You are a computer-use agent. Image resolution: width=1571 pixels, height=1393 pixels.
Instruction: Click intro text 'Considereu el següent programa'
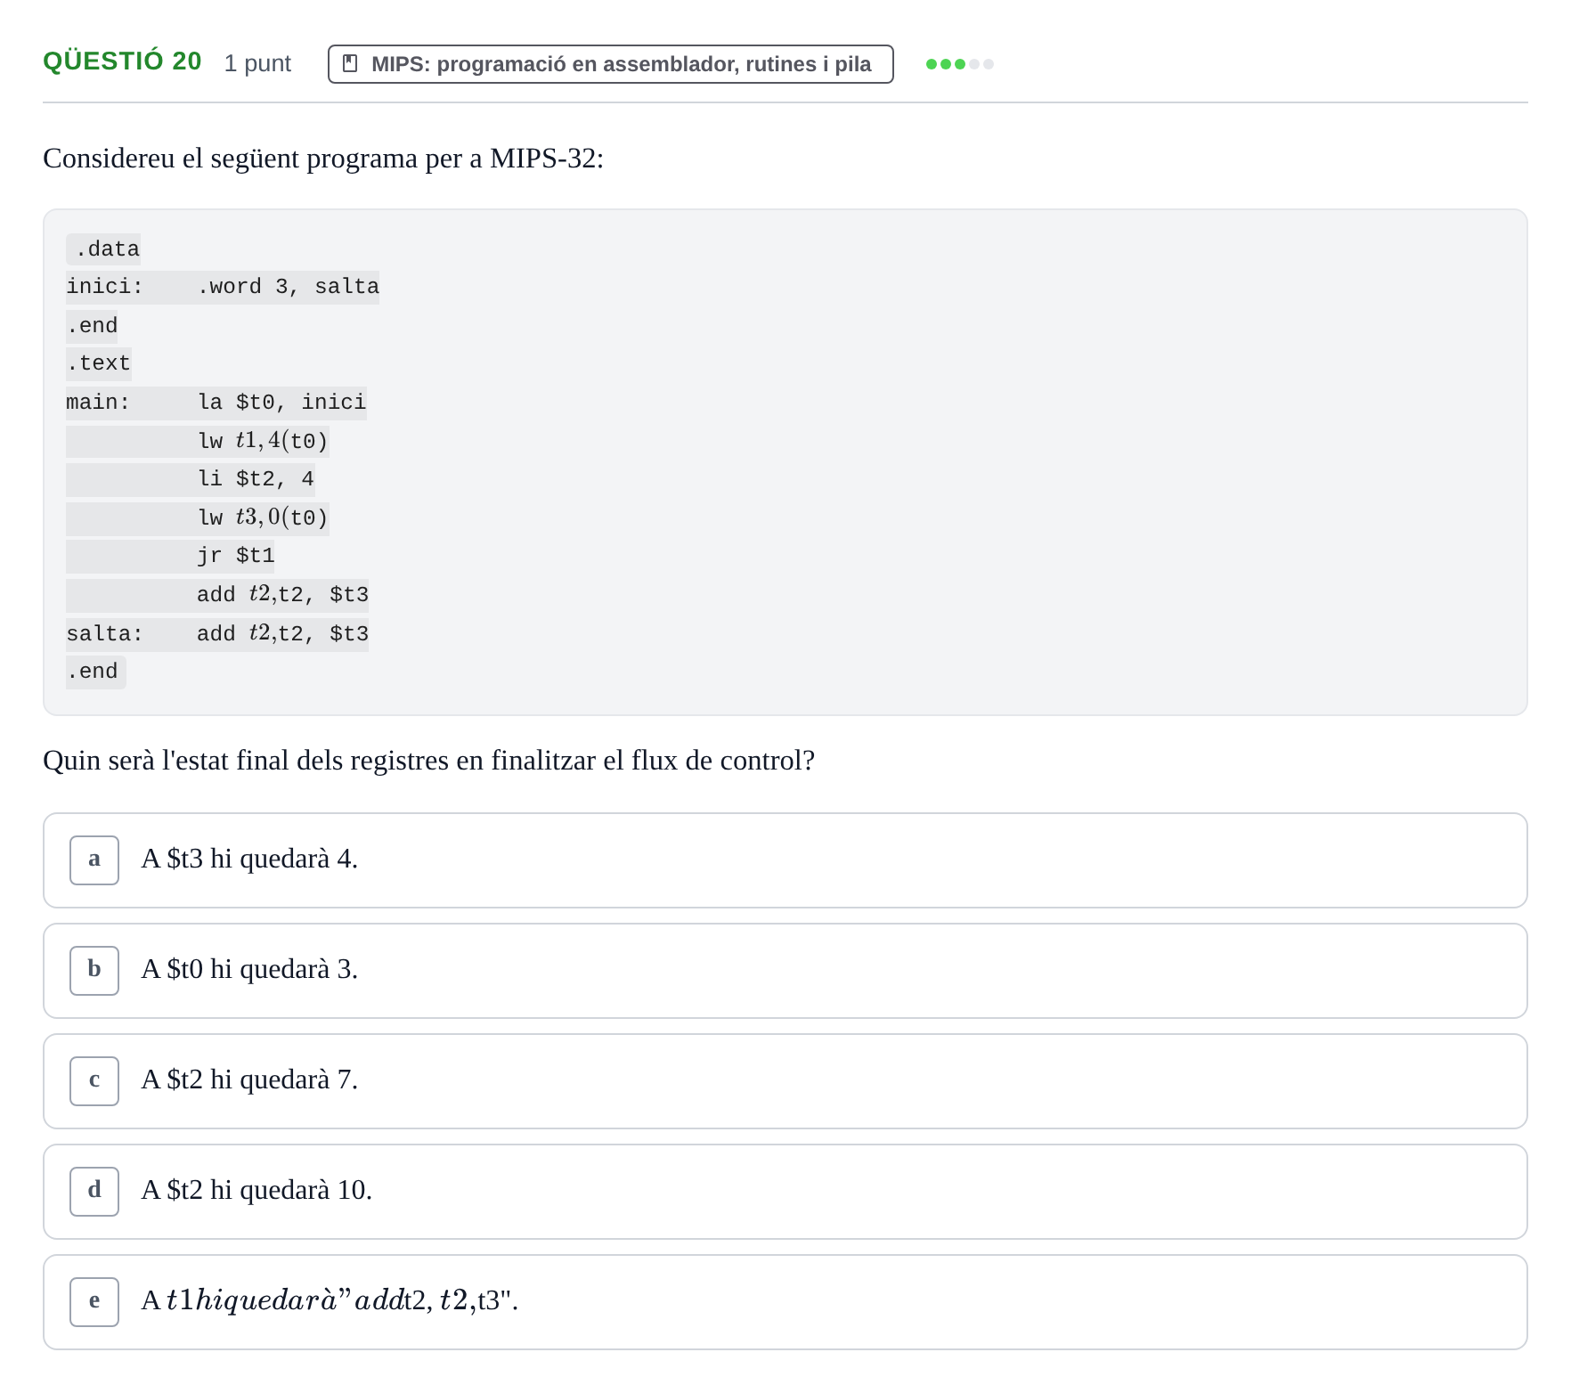point(231,159)
